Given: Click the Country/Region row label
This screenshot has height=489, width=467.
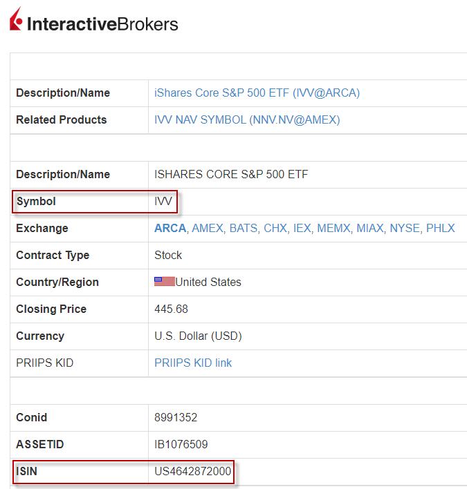Looking at the screenshot, I should pos(57,282).
